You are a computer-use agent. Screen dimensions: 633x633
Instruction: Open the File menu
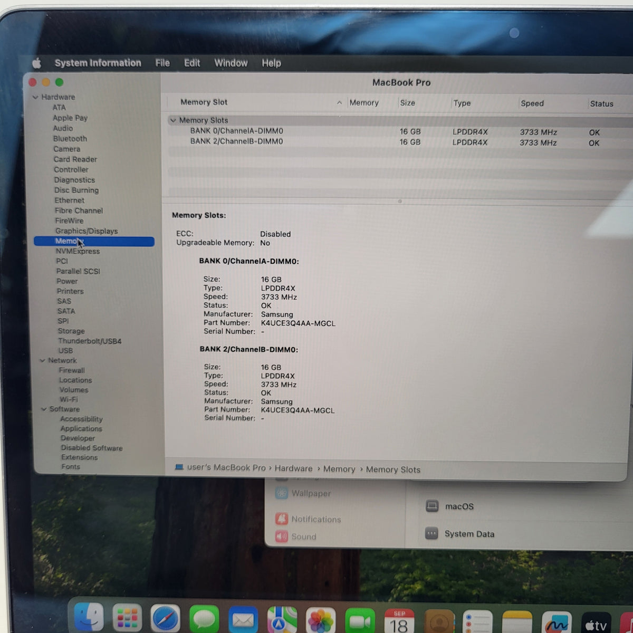(x=162, y=63)
